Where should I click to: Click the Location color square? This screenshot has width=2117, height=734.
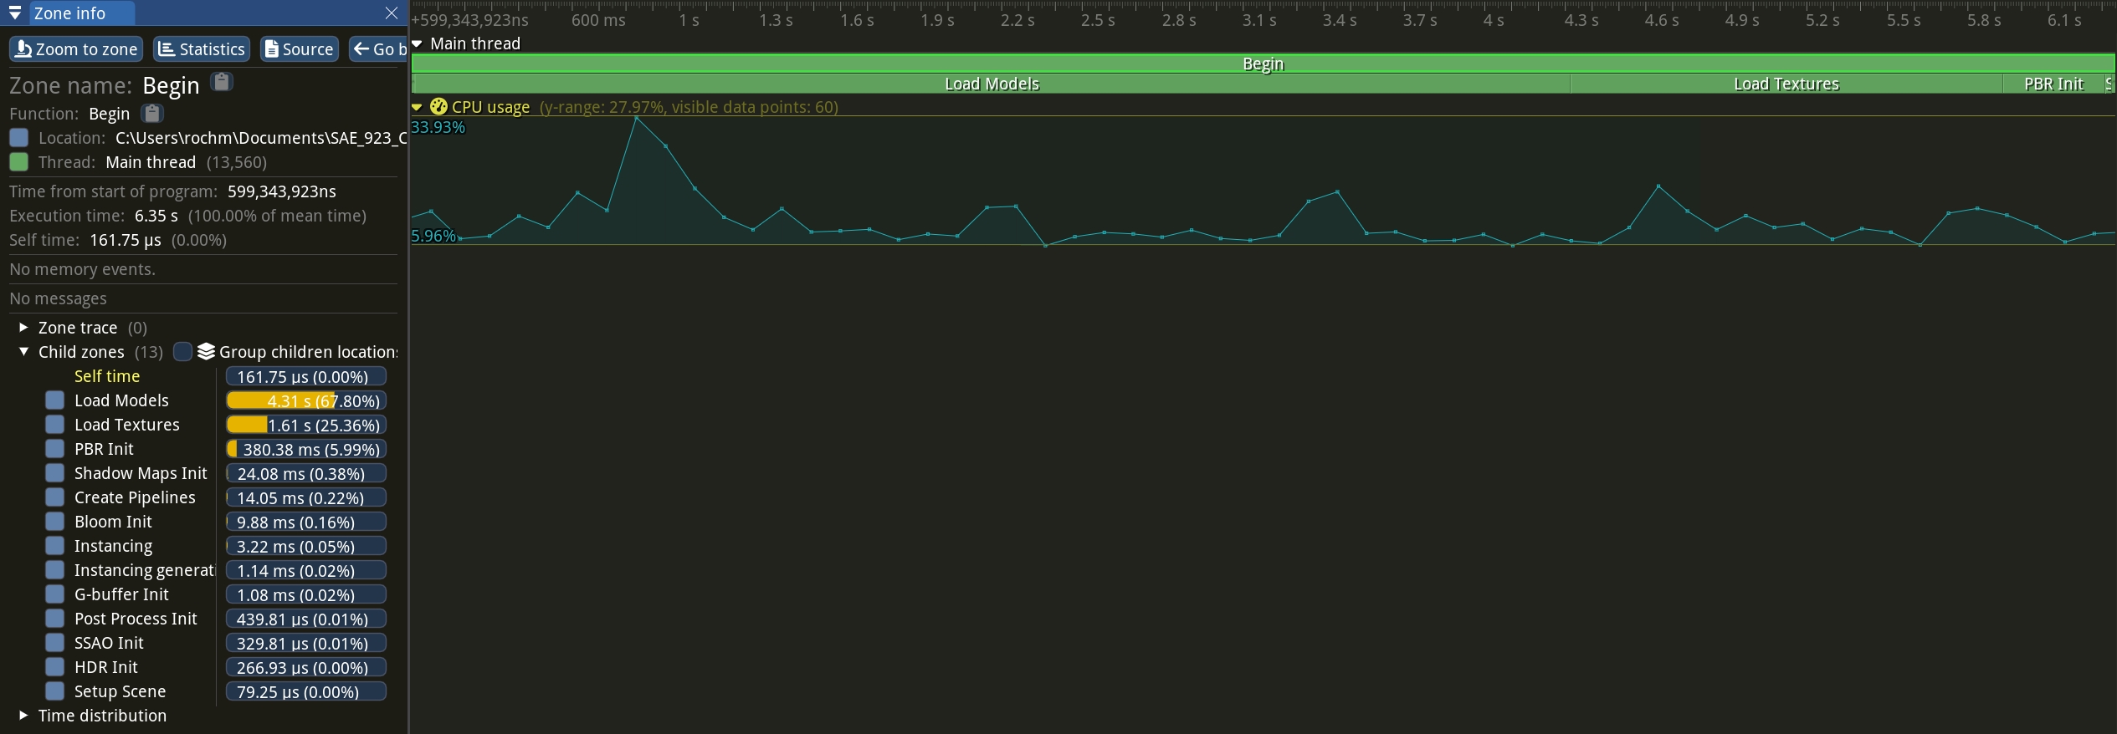[x=18, y=138]
